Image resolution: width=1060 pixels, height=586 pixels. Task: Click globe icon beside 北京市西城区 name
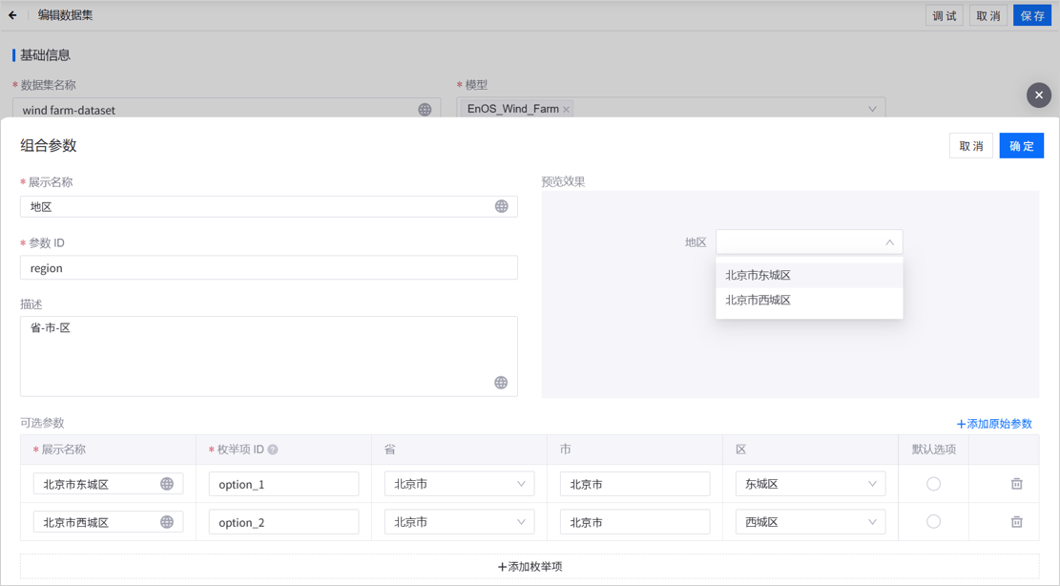pos(167,522)
